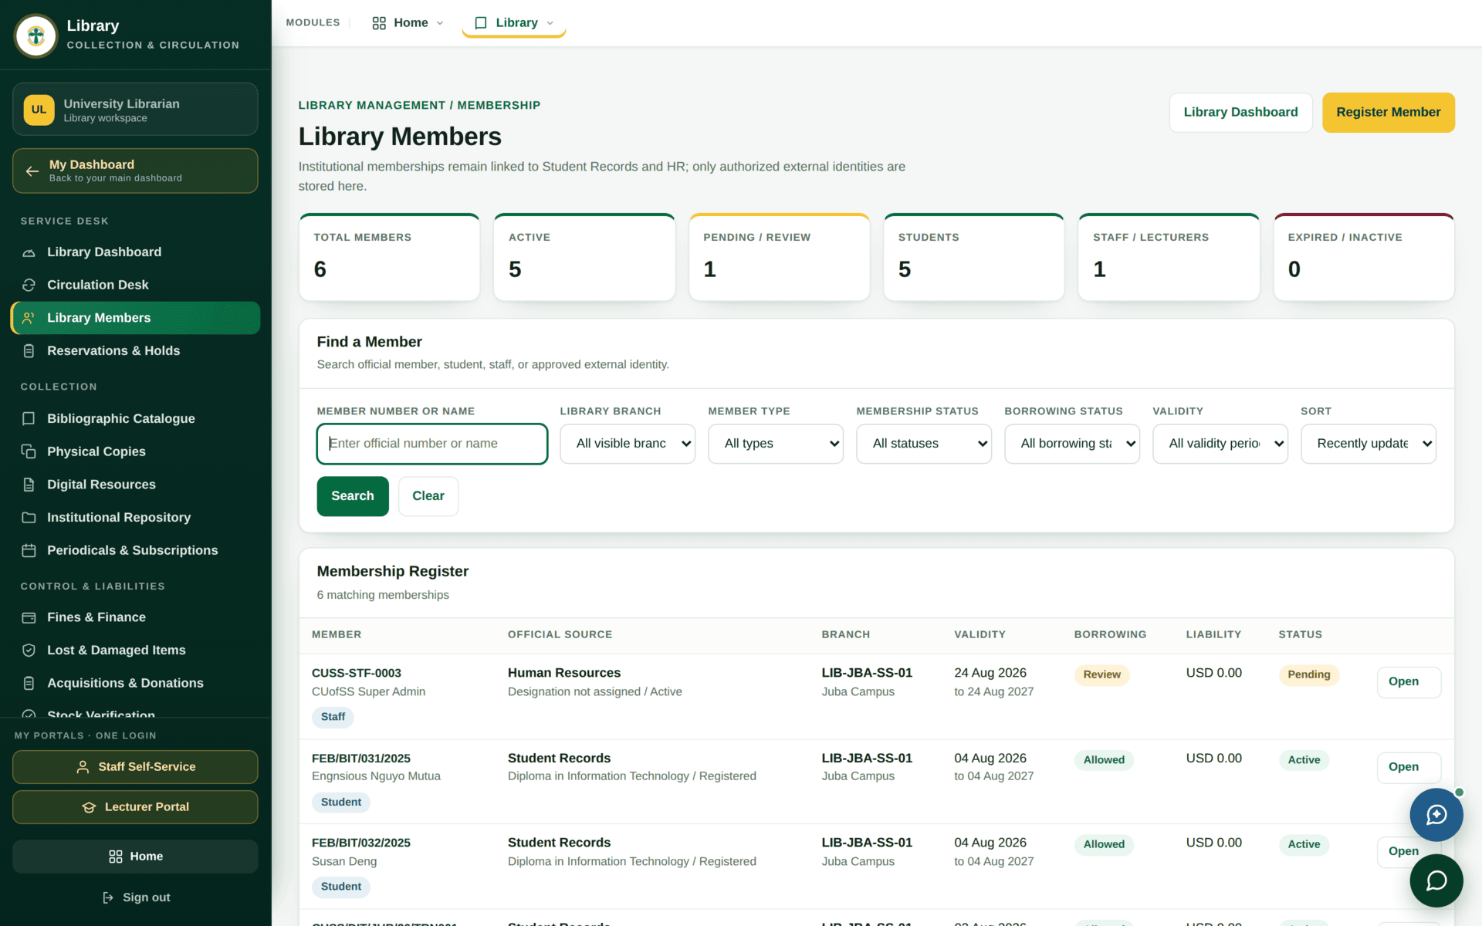
Task: Click the Register Member button
Action: coord(1388,113)
